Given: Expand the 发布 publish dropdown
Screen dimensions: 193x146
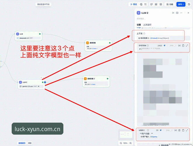Looking at the screenshot, I should [x=181, y=4].
